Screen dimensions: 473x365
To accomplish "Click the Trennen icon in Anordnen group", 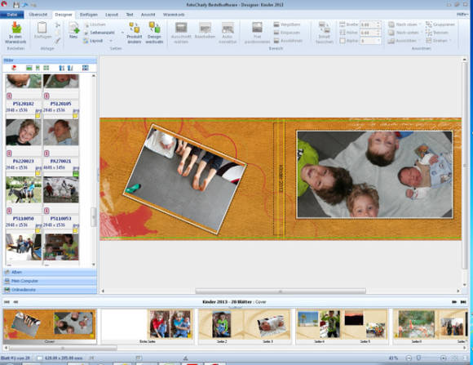I will point(429,33).
